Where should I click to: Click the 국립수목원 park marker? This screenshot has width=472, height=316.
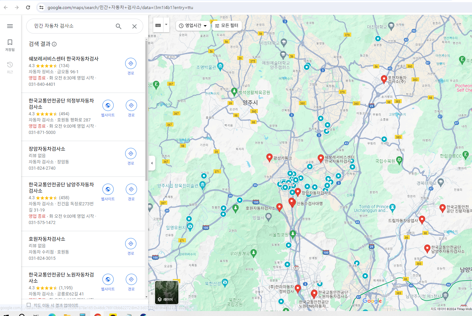[399, 160]
